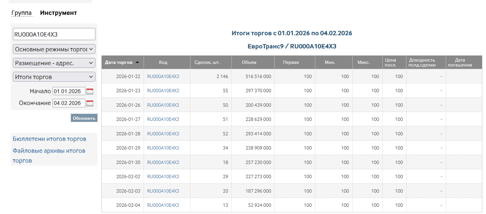Click the volume value 52 924 000
The width and height of the screenshot is (486, 214).
(260, 205)
